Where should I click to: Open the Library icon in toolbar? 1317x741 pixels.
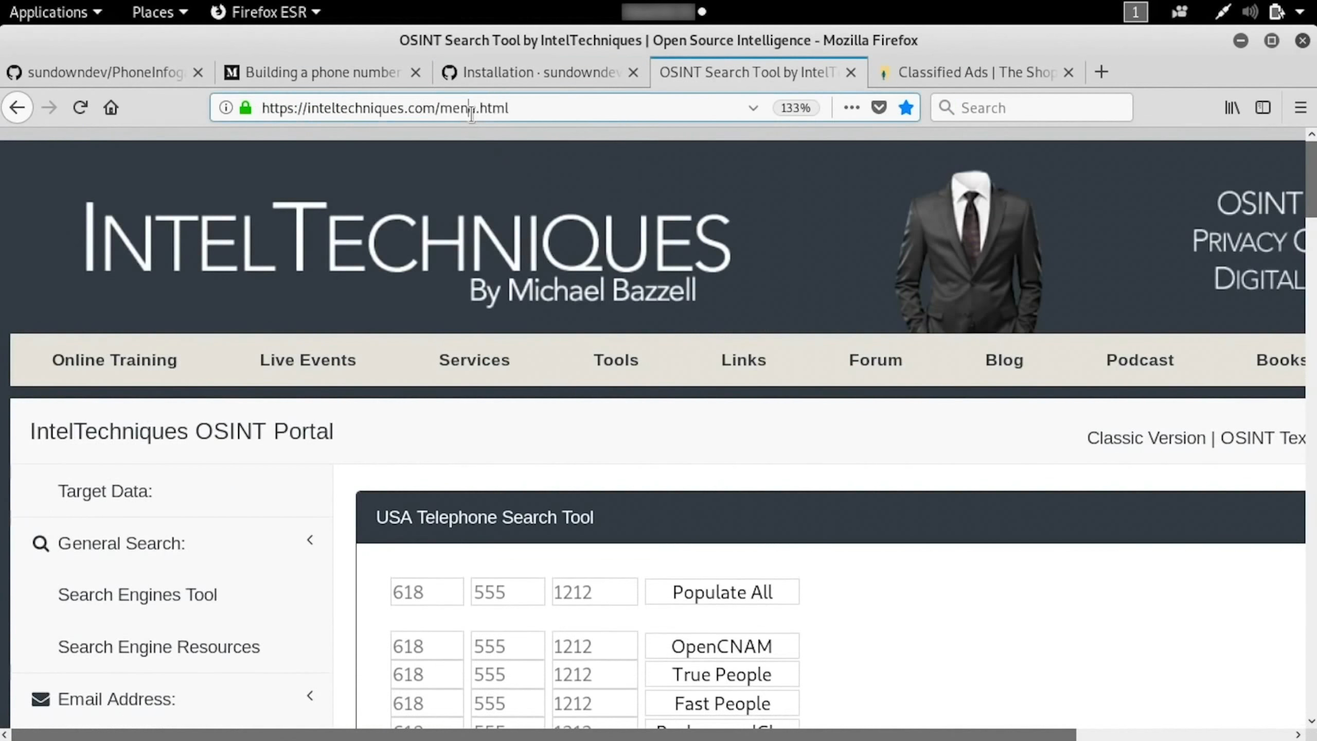pyautogui.click(x=1232, y=108)
